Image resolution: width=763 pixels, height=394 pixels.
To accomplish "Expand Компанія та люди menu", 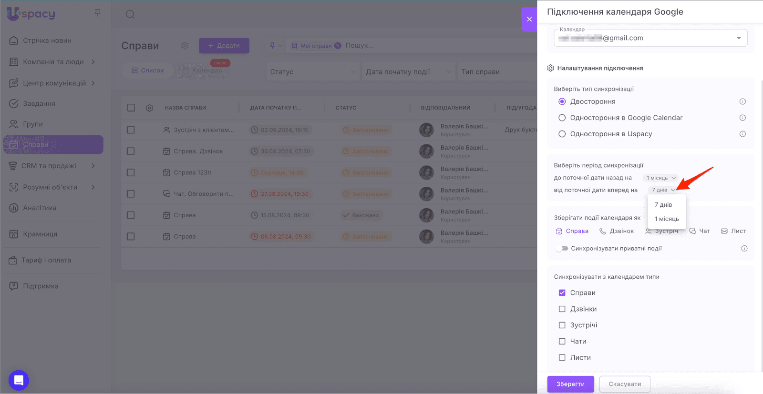I will pyautogui.click(x=93, y=62).
